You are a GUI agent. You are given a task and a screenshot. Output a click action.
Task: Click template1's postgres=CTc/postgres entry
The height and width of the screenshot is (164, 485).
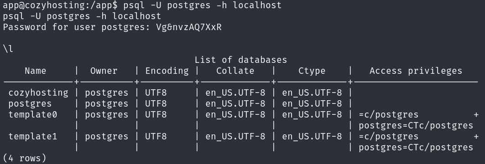tap(416, 148)
